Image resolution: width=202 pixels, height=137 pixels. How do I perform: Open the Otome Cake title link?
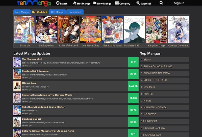29,83
